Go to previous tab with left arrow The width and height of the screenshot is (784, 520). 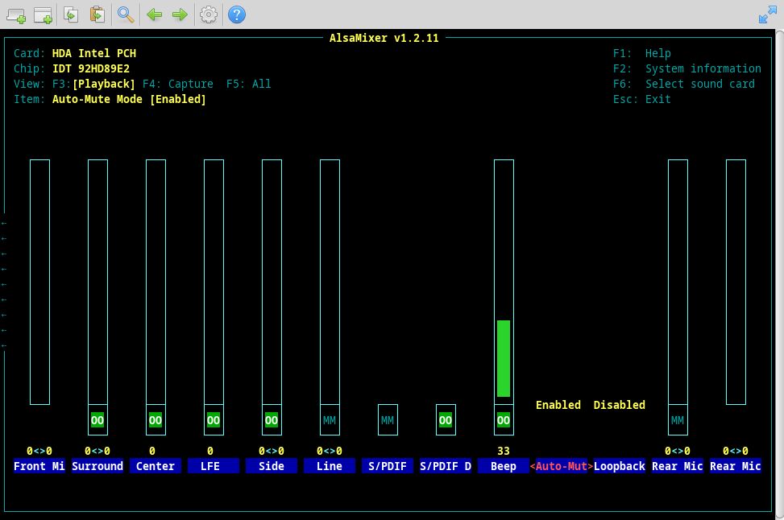point(154,14)
